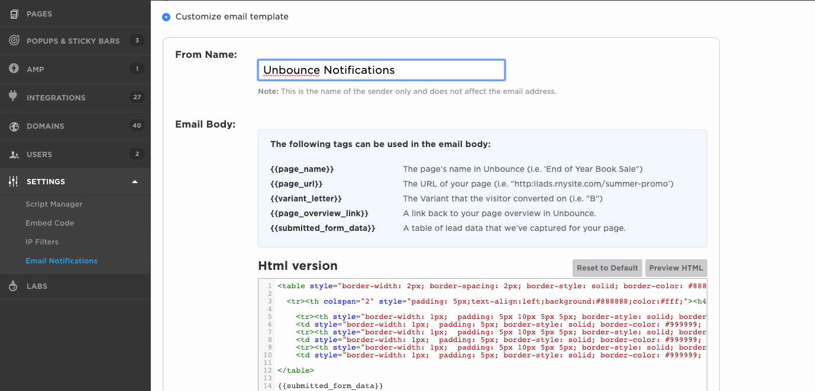Click the 'following tags can be used' heading
This screenshot has width=815, height=391.
point(380,144)
